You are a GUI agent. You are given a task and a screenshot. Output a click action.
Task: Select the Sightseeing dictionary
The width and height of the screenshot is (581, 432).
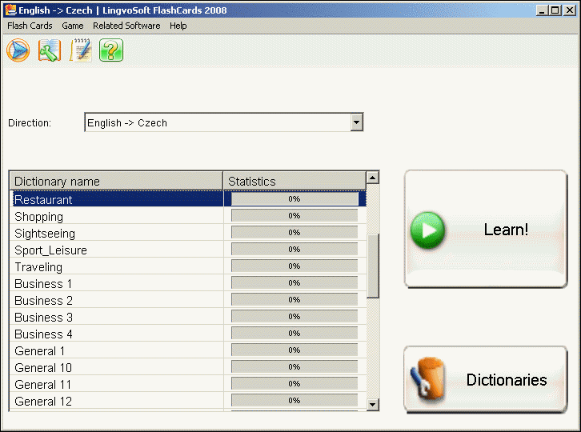tap(188, 233)
